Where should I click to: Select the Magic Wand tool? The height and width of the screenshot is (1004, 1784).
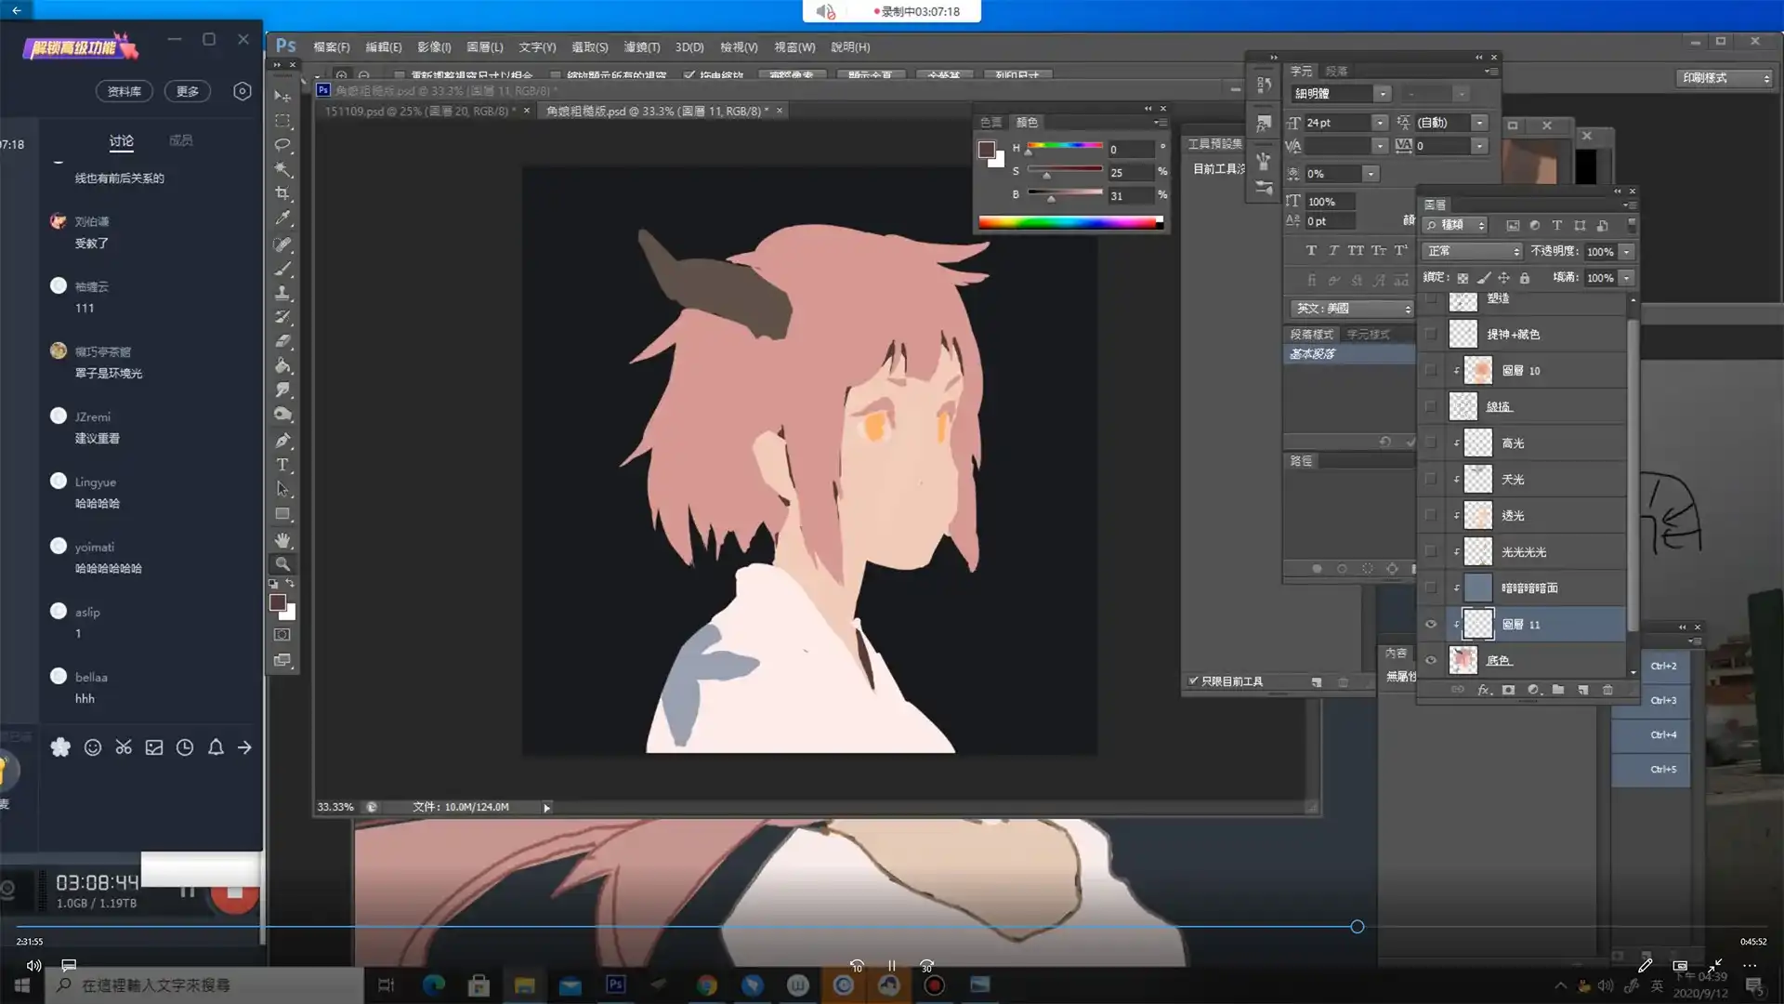pyautogui.click(x=282, y=169)
